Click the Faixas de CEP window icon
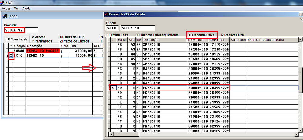303x140 pixels. point(106,14)
